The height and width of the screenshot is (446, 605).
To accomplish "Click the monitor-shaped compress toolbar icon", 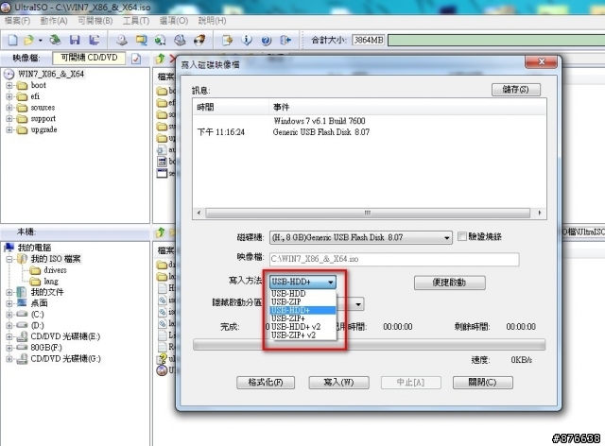I will tap(141, 40).
